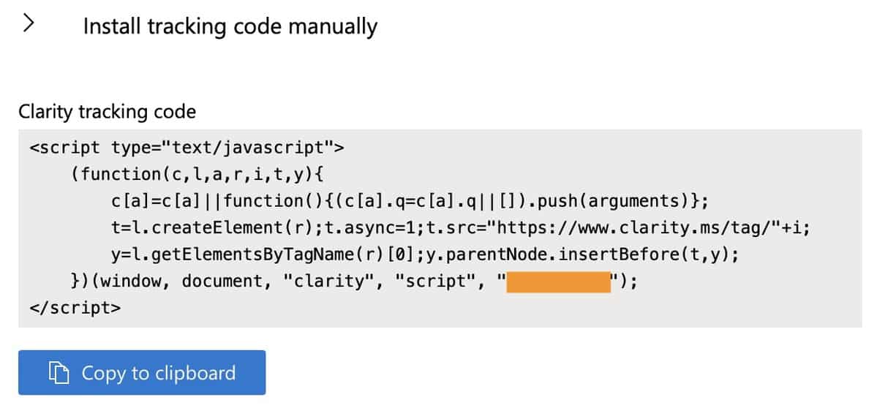Click the t=l.createElement(r) code line
896x419 pixels.
462,227
